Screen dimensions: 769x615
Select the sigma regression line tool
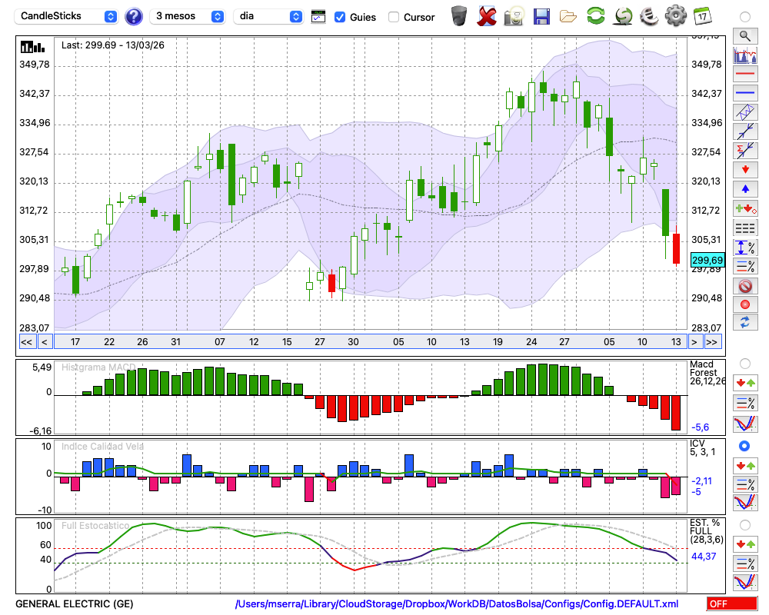[x=745, y=151]
